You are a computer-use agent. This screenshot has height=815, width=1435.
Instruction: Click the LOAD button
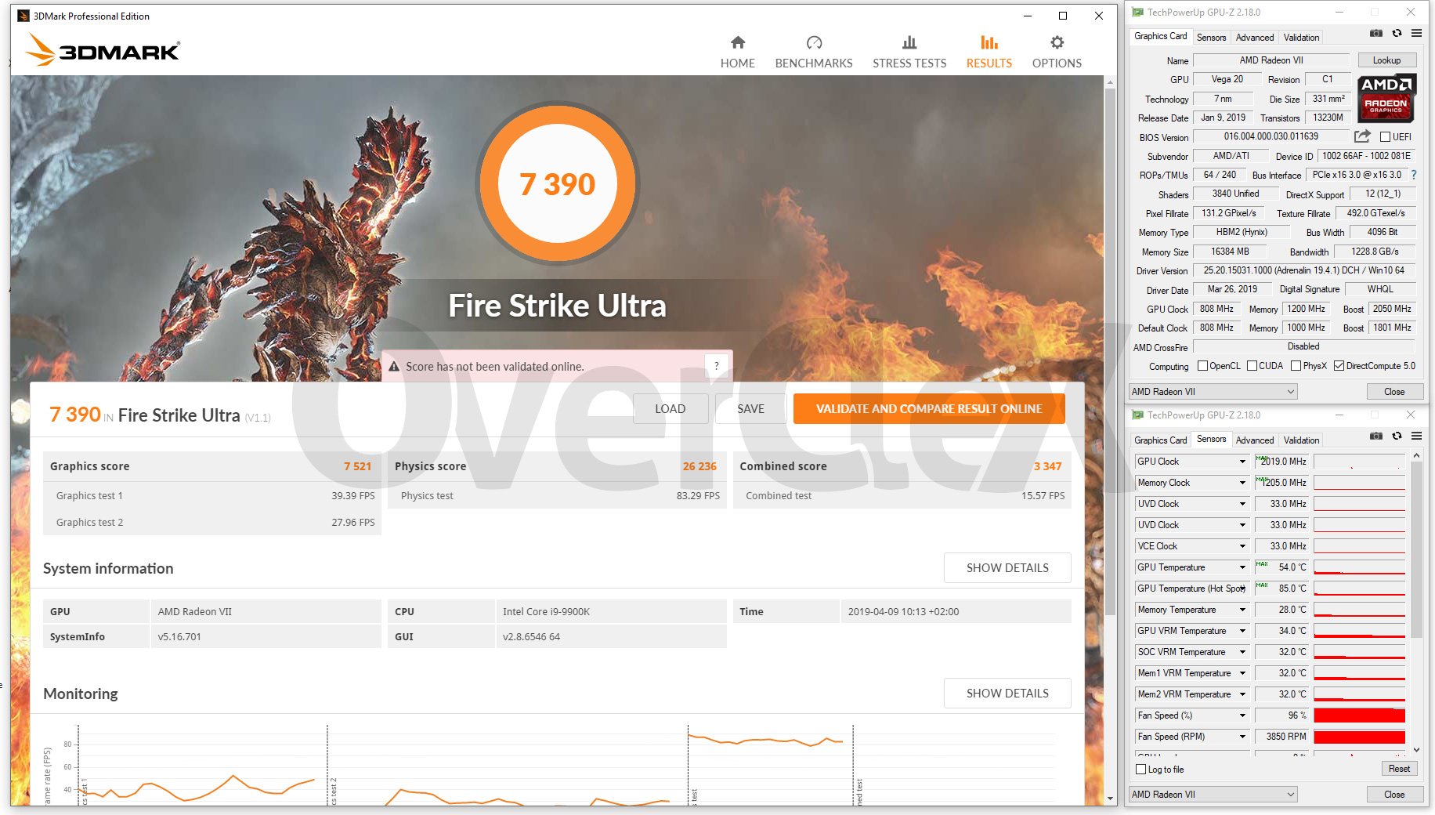670,408
